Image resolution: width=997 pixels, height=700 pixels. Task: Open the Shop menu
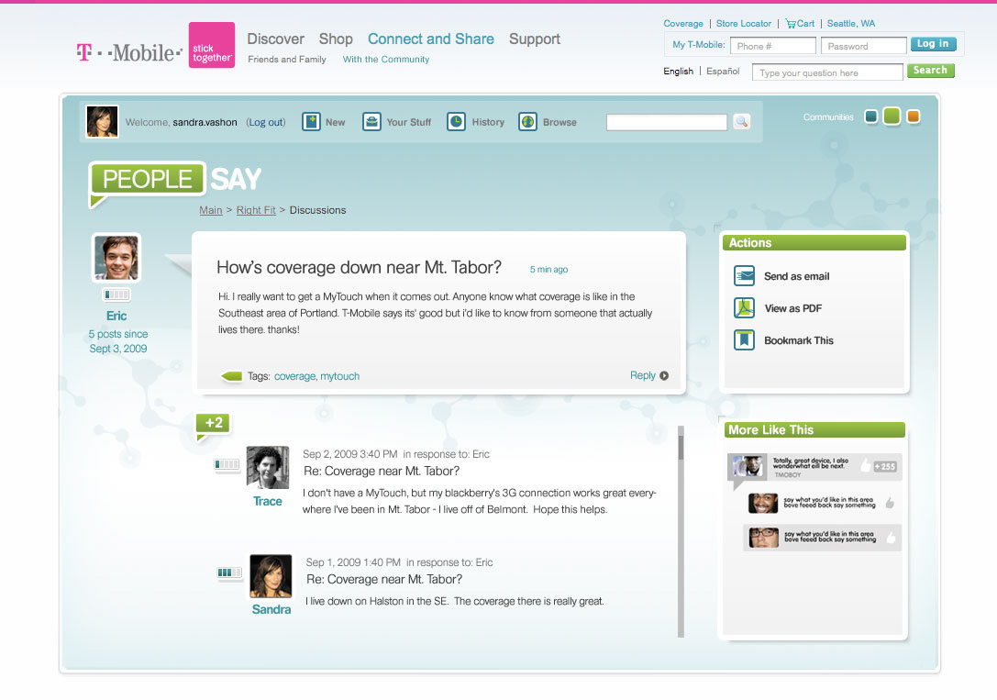[336, 39]
